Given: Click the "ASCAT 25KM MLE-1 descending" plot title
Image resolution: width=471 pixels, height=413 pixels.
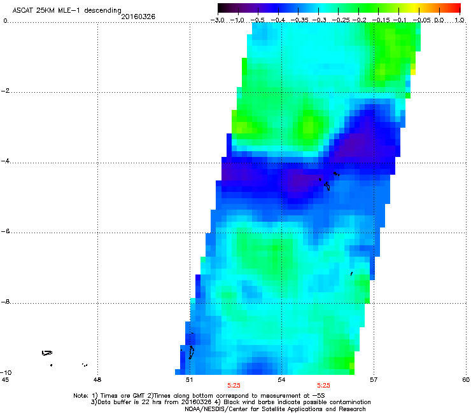Looking at the screenshot, I should 67,10.
